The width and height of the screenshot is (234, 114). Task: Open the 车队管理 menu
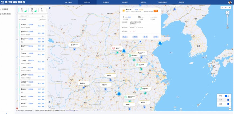point(125,2)
